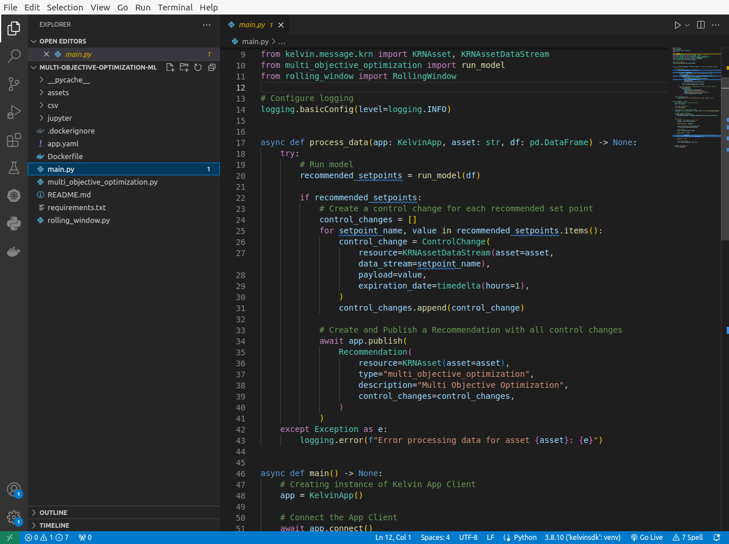Expand the jupyter folder

(x=59, y=118)
